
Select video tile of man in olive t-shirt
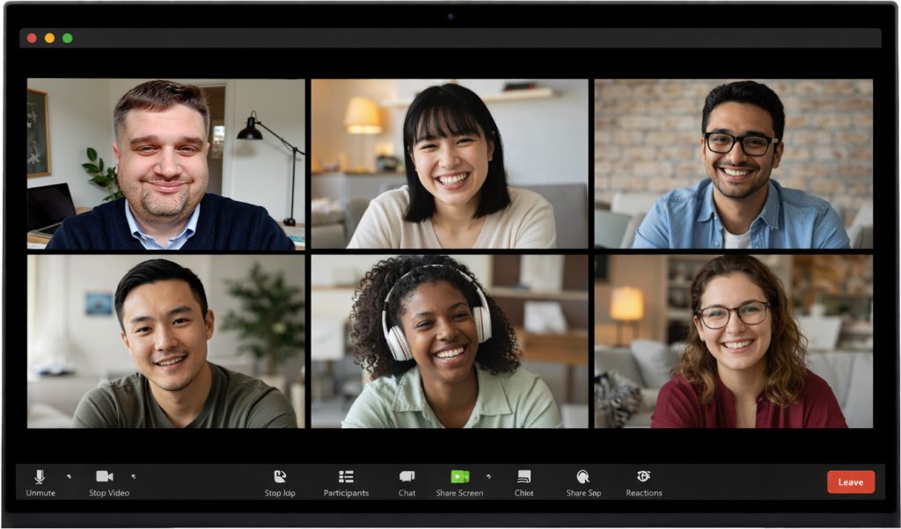click(165, 341)
